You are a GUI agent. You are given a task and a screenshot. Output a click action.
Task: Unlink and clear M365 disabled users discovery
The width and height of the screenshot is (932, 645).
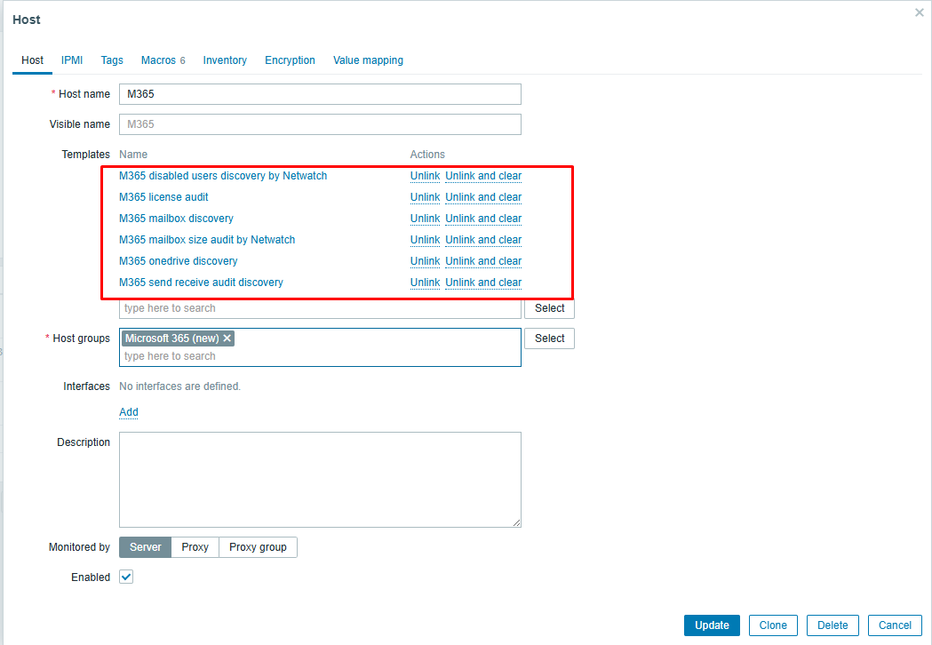click(x=483, y=176)
